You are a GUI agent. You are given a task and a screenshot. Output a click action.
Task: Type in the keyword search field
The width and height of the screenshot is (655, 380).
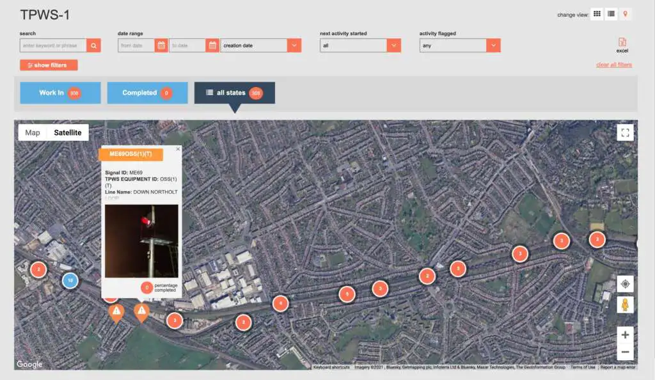pyautogui.click(x=53, y=45)
